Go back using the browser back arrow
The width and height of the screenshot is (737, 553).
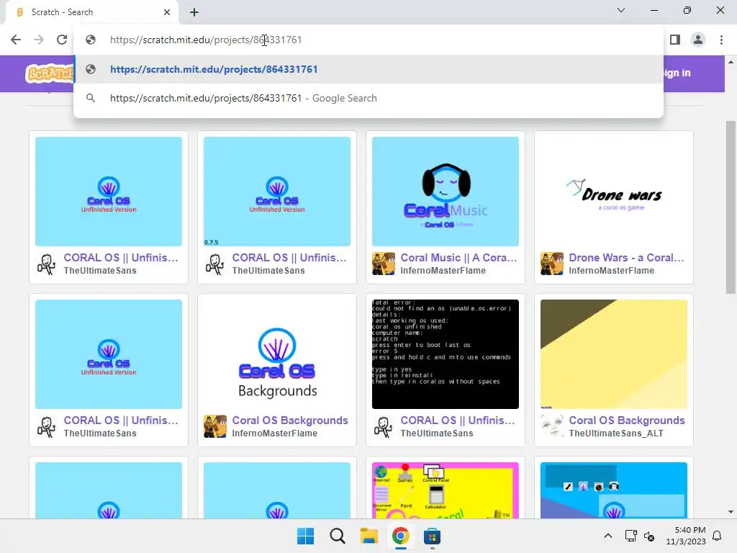pos(16,40)
